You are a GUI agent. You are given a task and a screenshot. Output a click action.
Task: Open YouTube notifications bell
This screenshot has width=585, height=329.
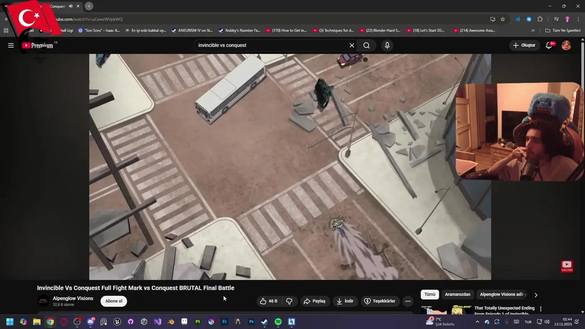549,45
